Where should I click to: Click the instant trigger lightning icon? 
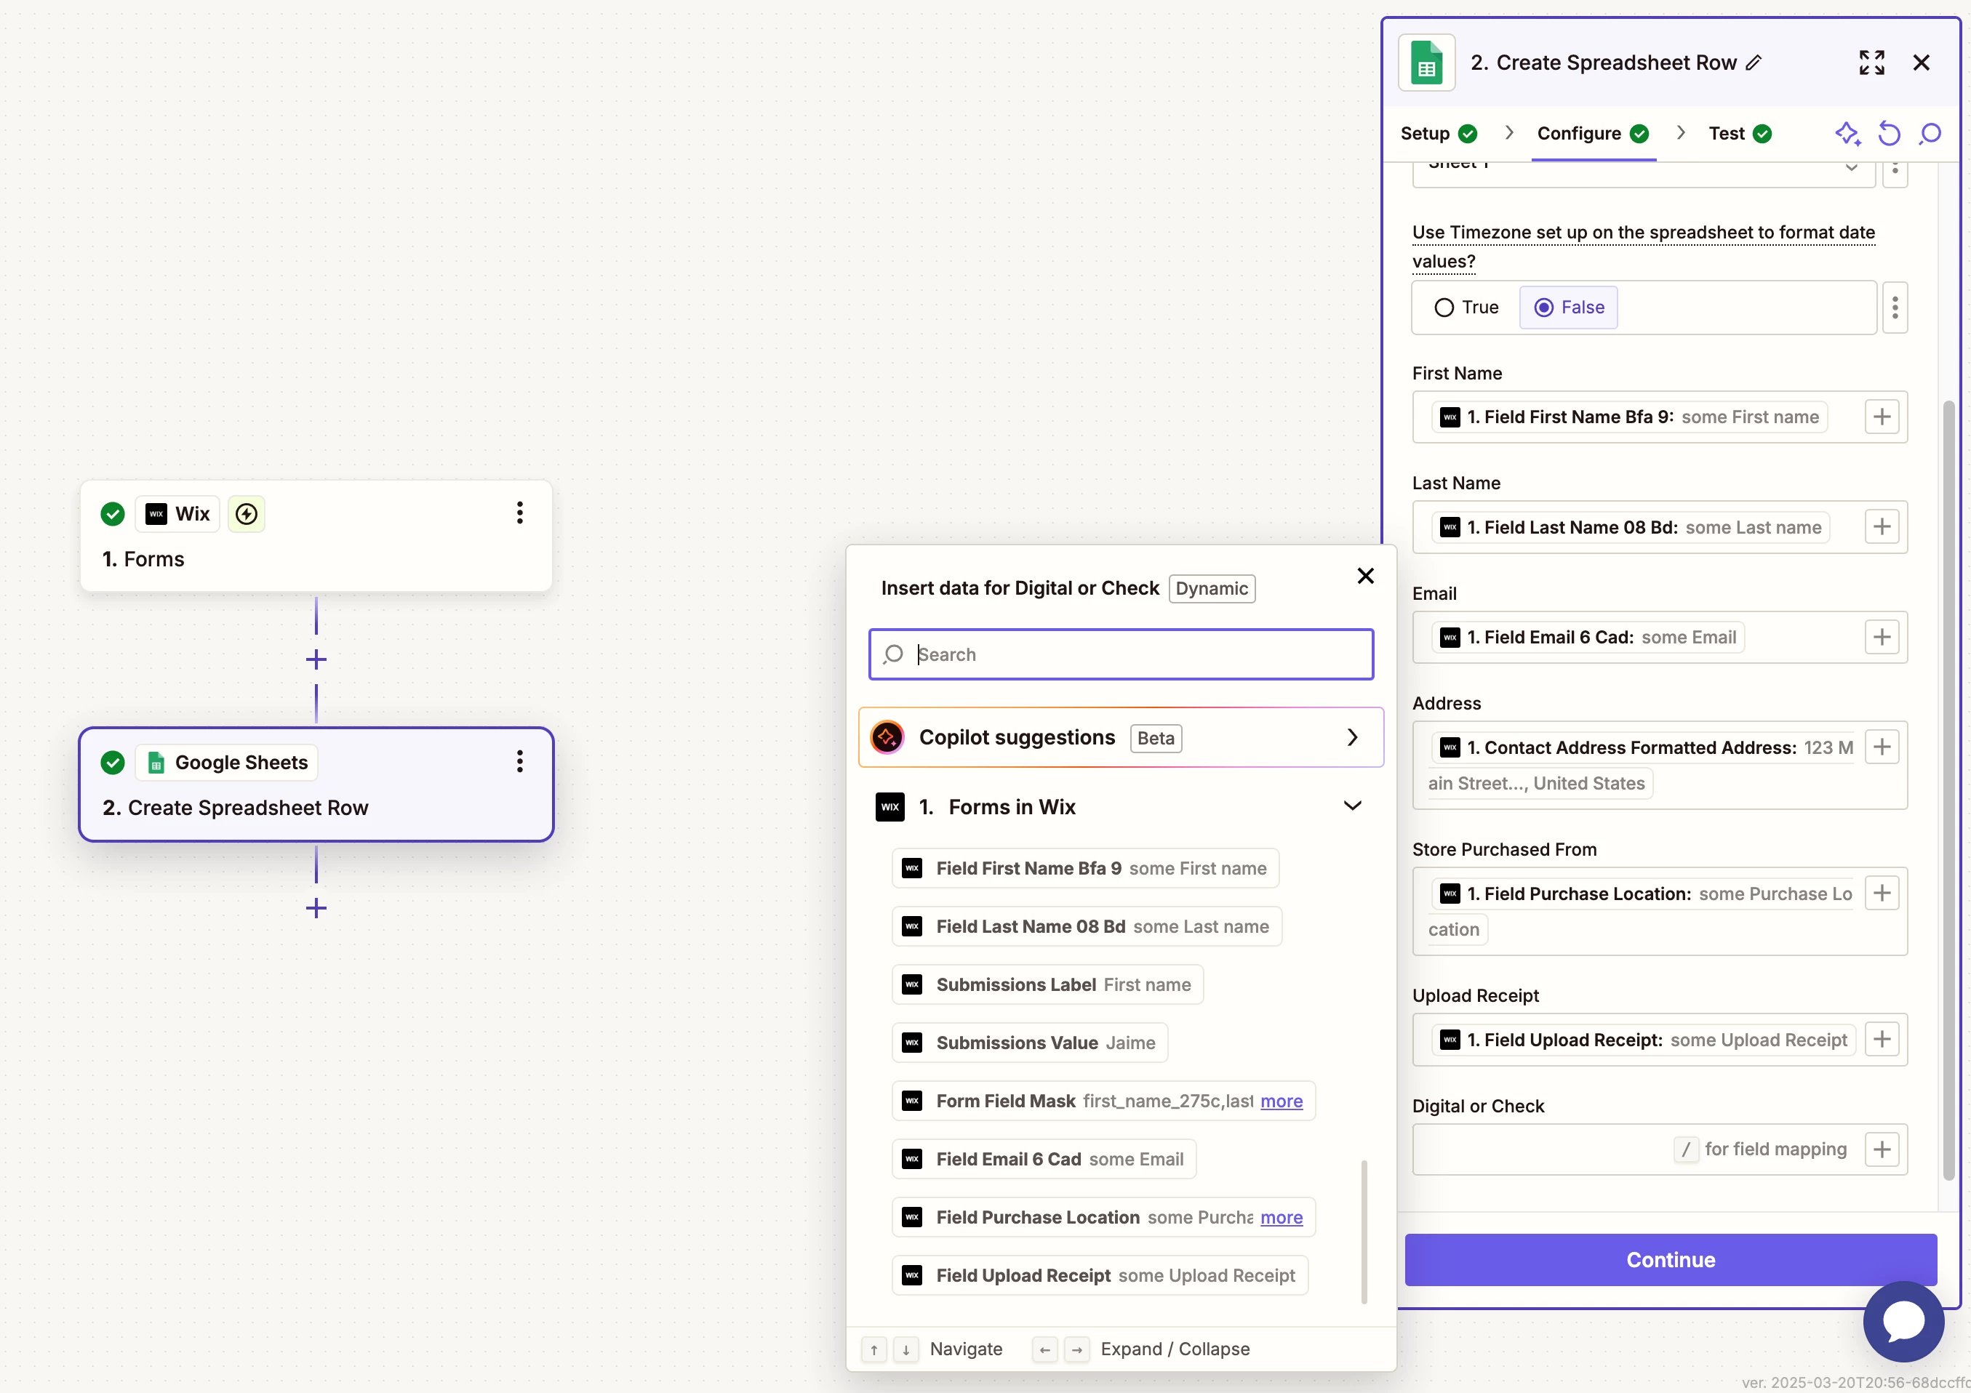[247, 514]
